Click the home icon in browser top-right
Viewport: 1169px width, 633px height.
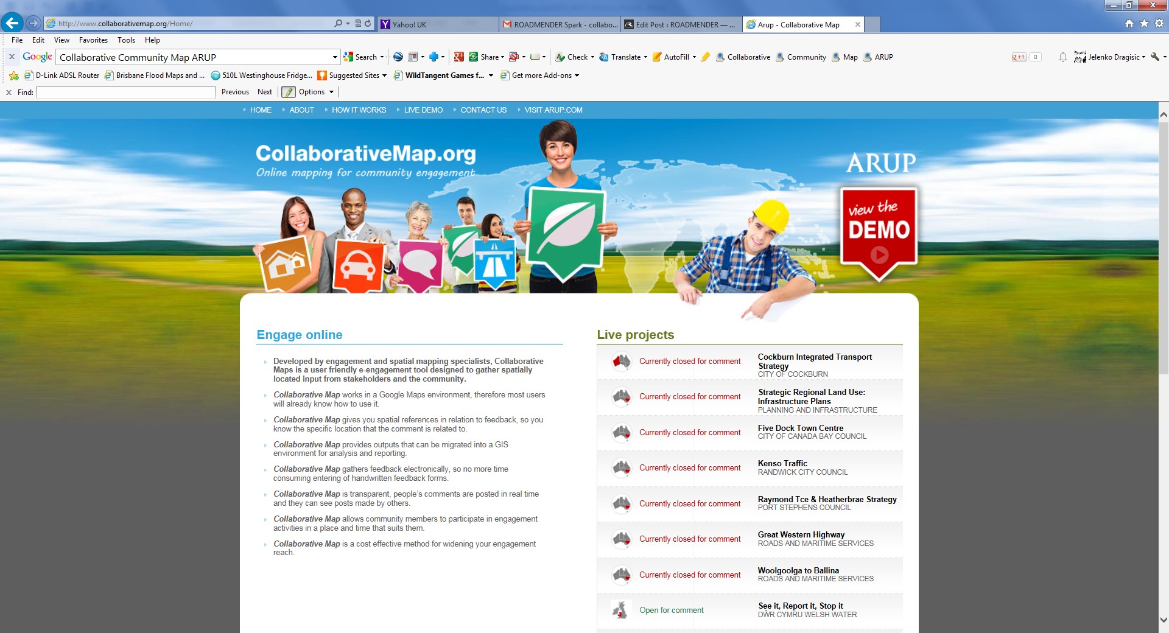pyautogui.click(x=1129, y=24)
